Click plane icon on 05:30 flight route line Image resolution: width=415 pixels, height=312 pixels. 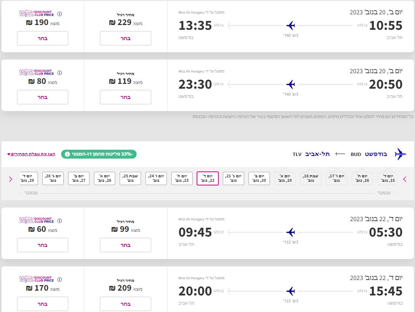(x=291, y=232)
